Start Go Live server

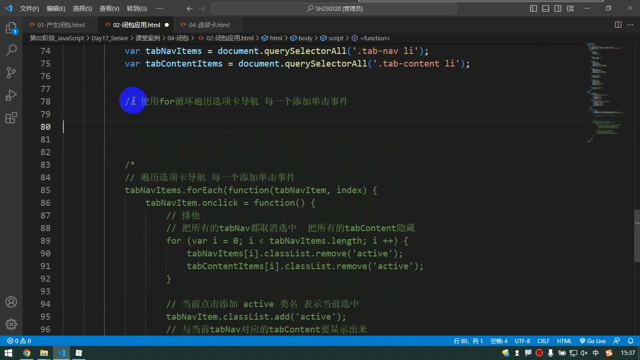pos(593,341)
